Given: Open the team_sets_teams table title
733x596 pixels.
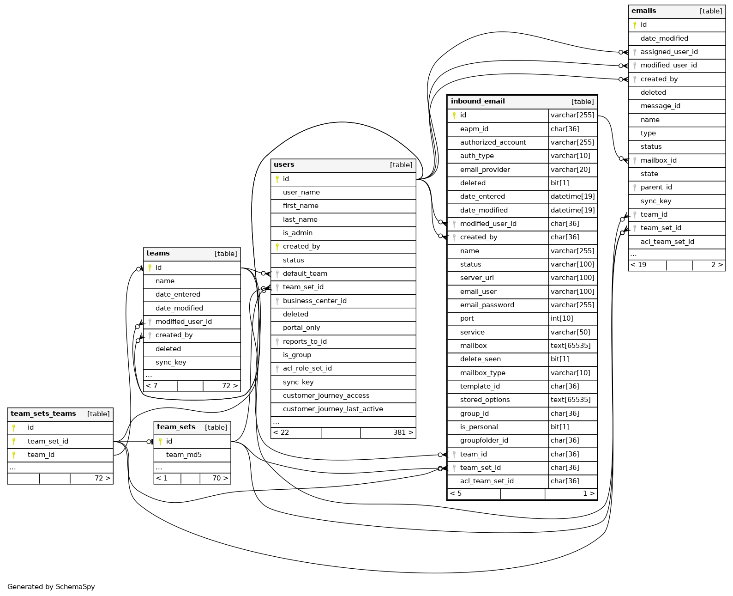Looking at the screenshot, I should tap(43, 414).
